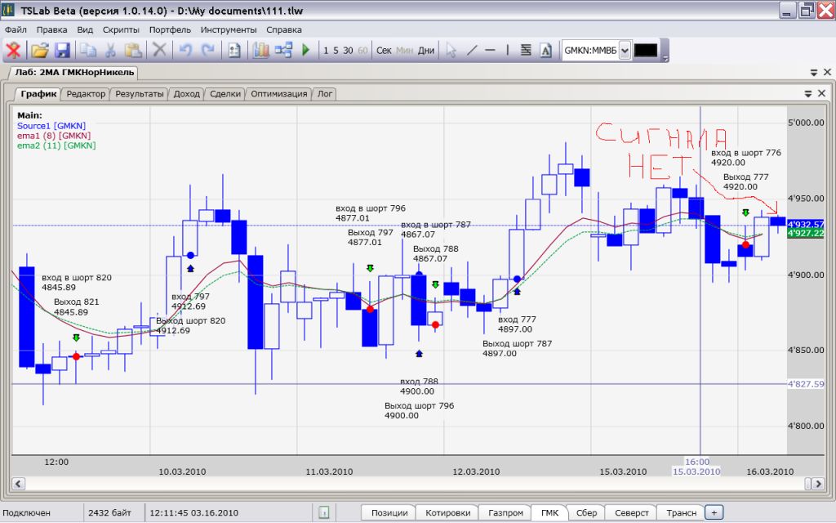836x523 pixels.
Task: Click the ema2 (11) [GMKN] legend entry
Action: click(56, 145)
